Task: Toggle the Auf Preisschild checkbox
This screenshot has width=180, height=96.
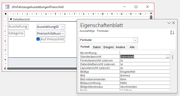Action: click(38, 39)
